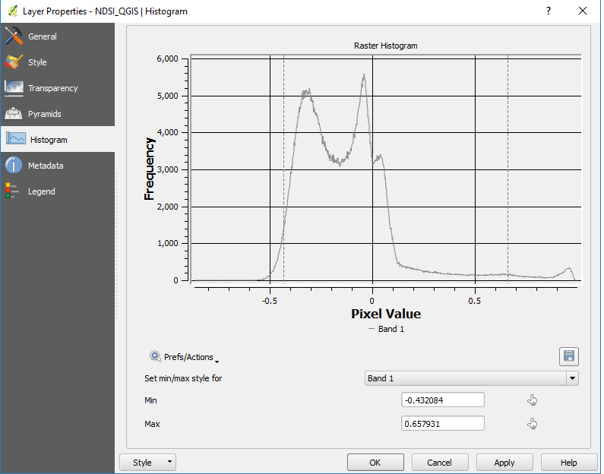Apply the histogram settings
Viewport: 604px width, 474px height.
point(504,463)
